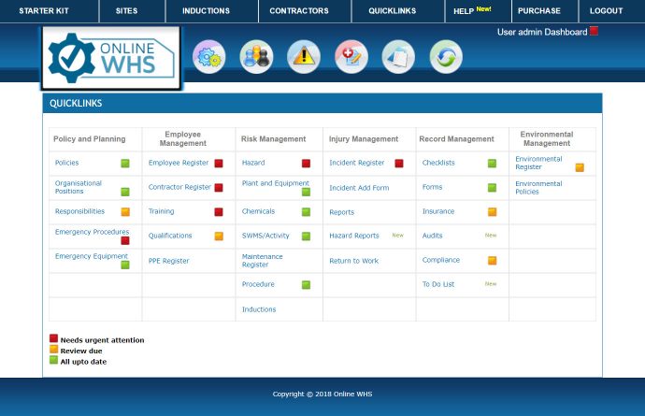This screenshot has width=645, height=416.
Task: Open the Maintenance Register link
Action: click(x=262, y=261)
